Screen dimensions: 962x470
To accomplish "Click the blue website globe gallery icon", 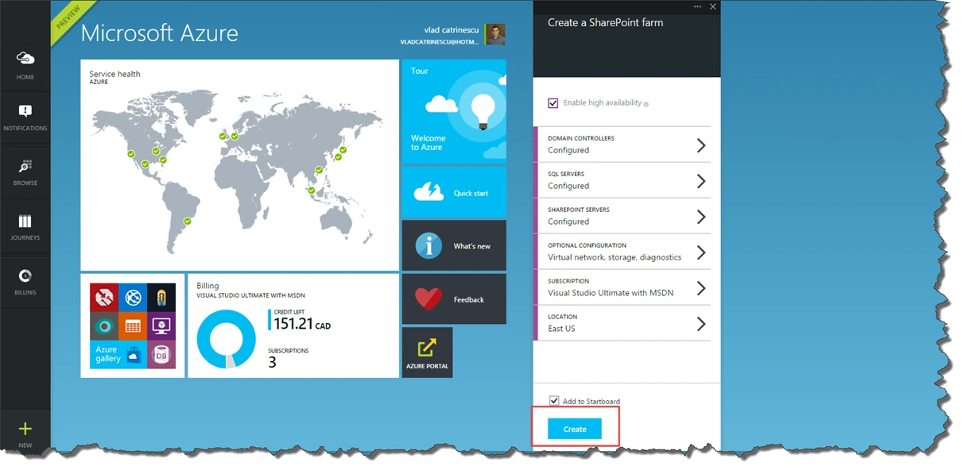I will 133,297.
